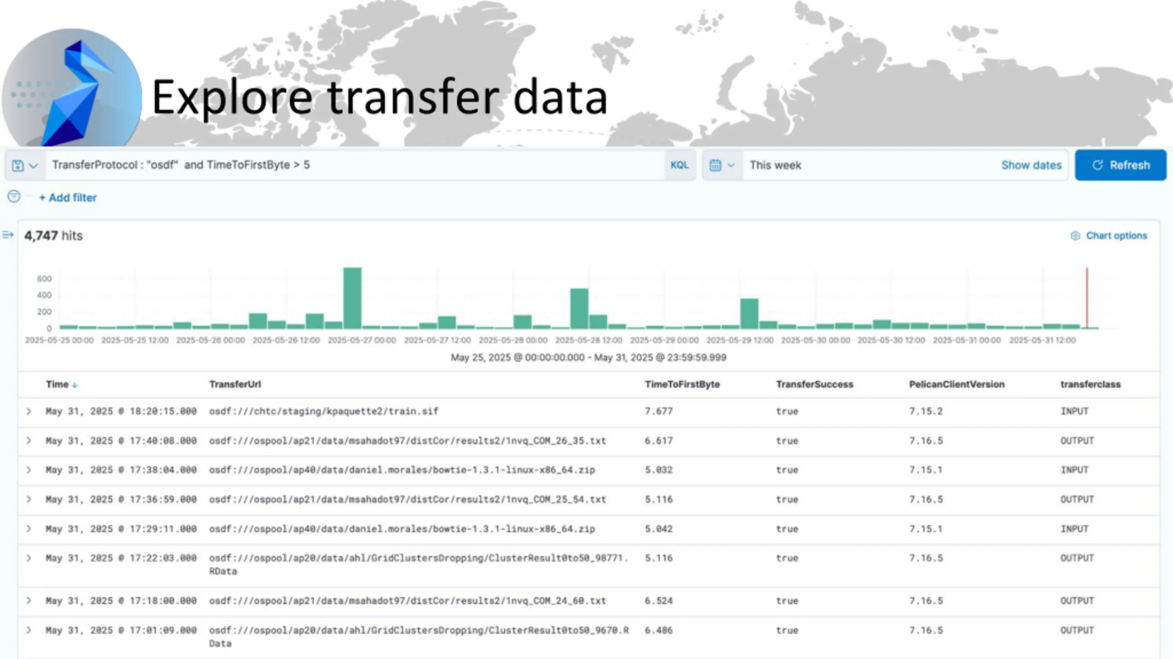Click the filter options circle icon

(14, 197)
